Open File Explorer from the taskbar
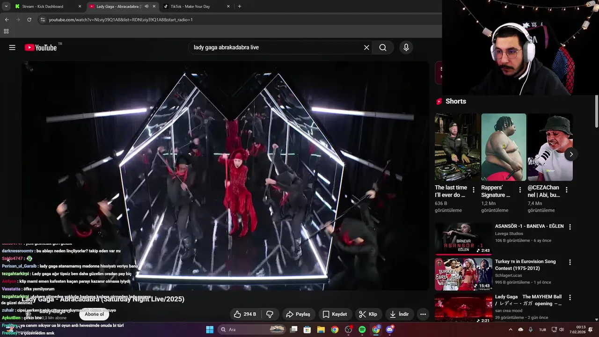 tap(321, 330)
